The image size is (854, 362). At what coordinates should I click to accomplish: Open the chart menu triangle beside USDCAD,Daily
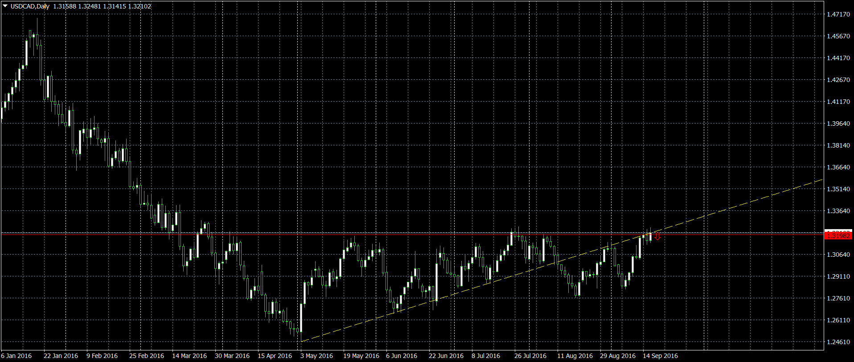5,6
